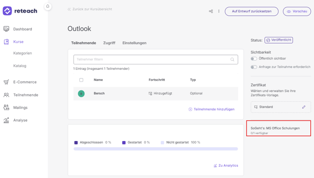The width and height of the screenshot is (314, 178).
Task: Click the share icon in header
Action: click(211, 11)
